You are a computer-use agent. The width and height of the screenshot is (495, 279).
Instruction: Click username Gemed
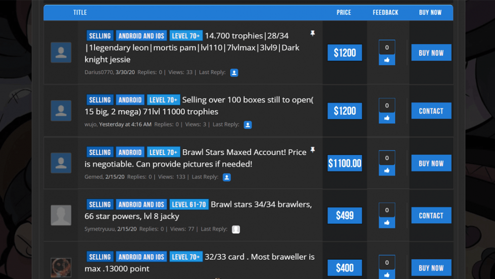click(x=94, y=176)
